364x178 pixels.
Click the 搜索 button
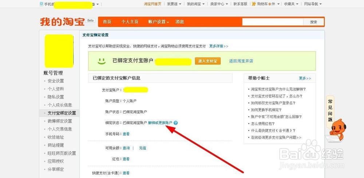point(314,22)
